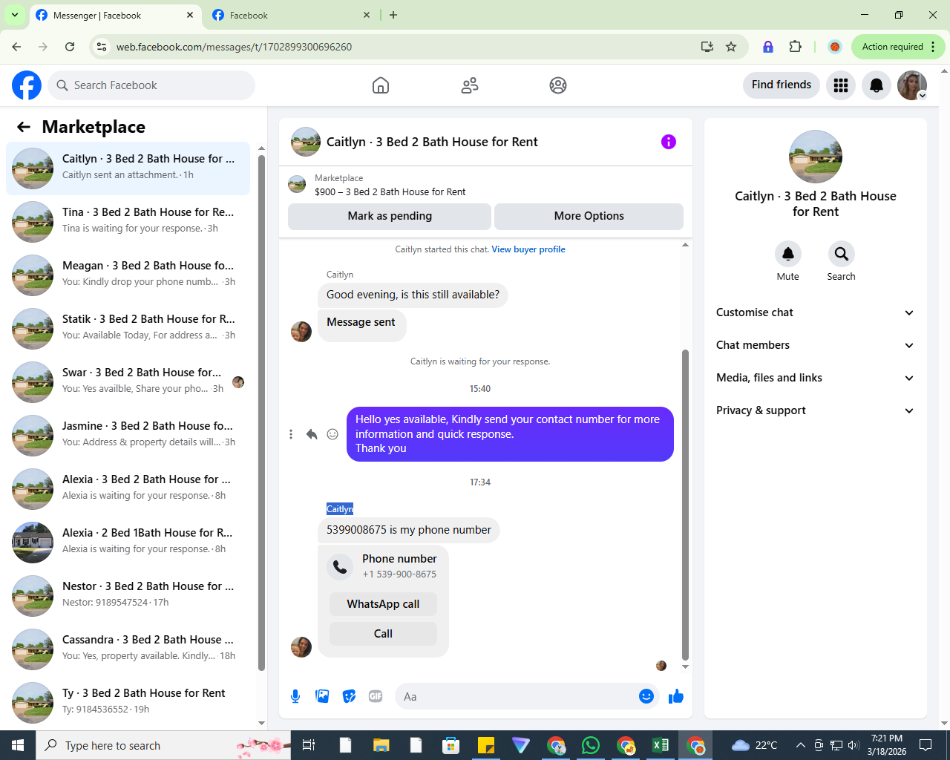Open Nestor's conversation in Marketplace list
This screenshot has height=760, width=950.
(x=128, y=596)
